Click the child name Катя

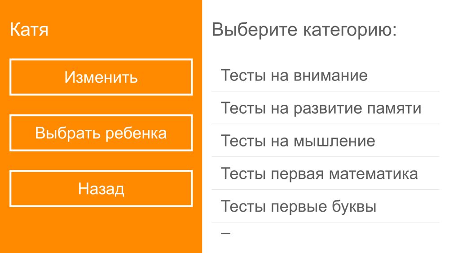[29, 30]
